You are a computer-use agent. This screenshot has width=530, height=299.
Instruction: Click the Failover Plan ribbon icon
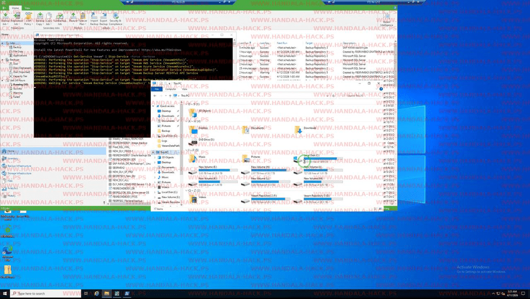pos(82,19)
